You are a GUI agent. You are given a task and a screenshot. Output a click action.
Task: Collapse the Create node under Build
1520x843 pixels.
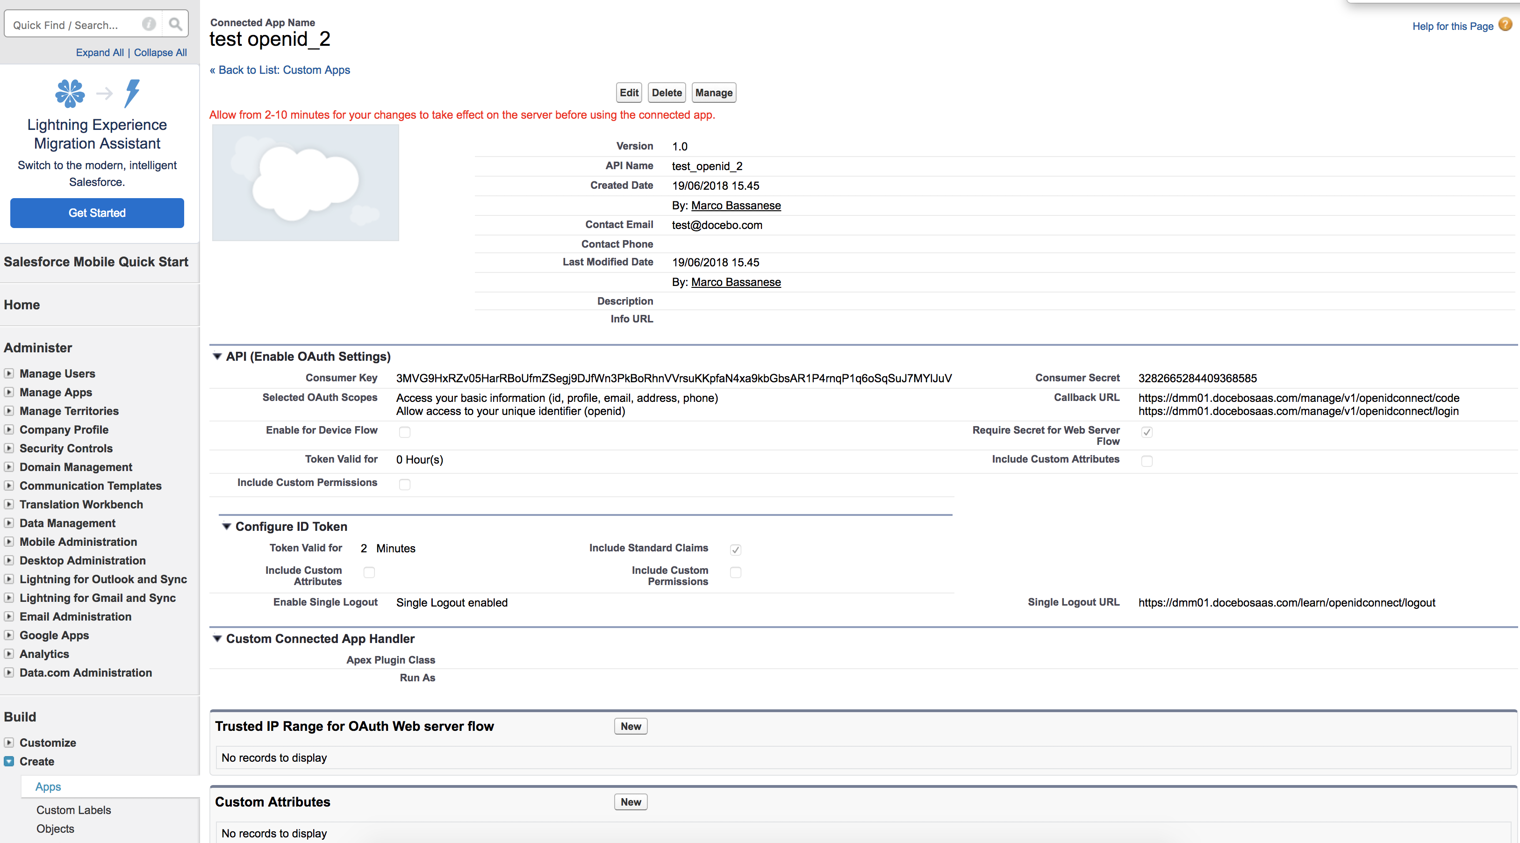(x=9, y=762)
